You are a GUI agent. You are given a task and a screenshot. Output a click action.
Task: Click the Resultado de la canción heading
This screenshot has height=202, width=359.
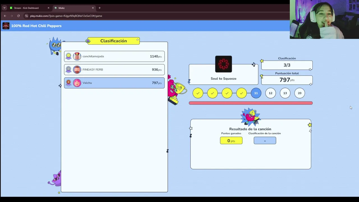250,129
